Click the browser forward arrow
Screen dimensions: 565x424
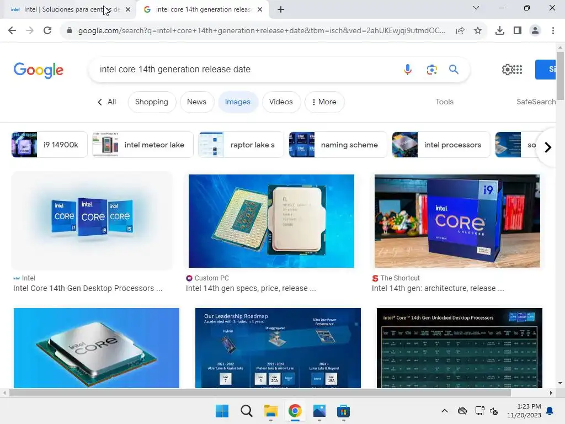point(30,31)
